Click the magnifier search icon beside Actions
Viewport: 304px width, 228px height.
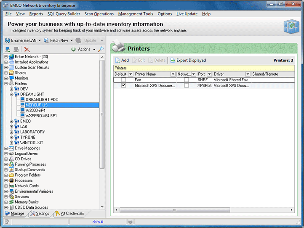pos(101,49)
